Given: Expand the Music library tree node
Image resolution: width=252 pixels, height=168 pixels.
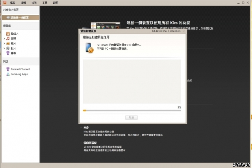Looking at the screenshot, I should [x=4, y=39].
